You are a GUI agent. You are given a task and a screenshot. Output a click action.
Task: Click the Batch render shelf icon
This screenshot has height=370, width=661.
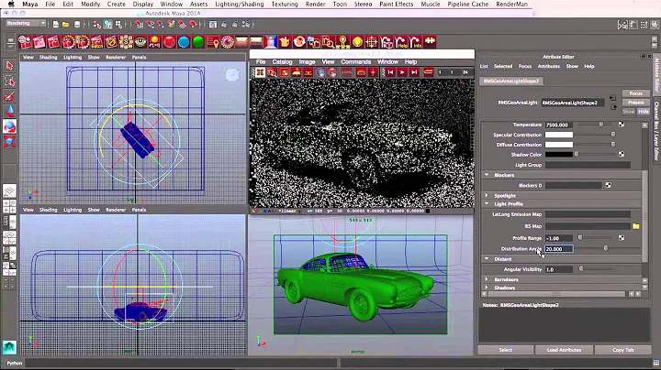pos(97,42)
